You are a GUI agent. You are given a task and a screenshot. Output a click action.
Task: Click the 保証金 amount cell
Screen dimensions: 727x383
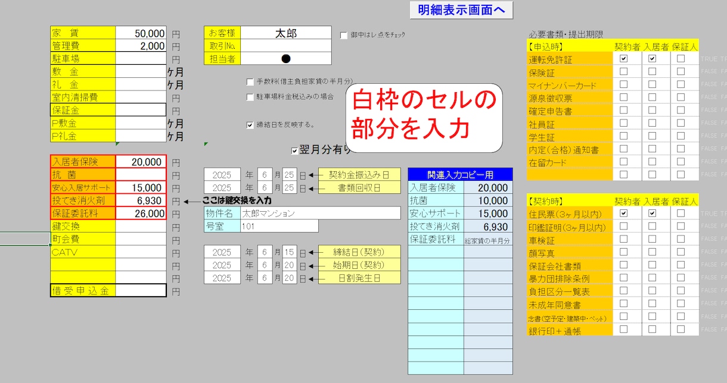(141, 110)
